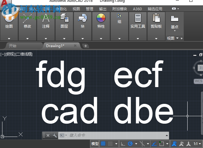Click the annotation scale icon before 1:1
Screen dimensions: 203x148
point(189,143)
